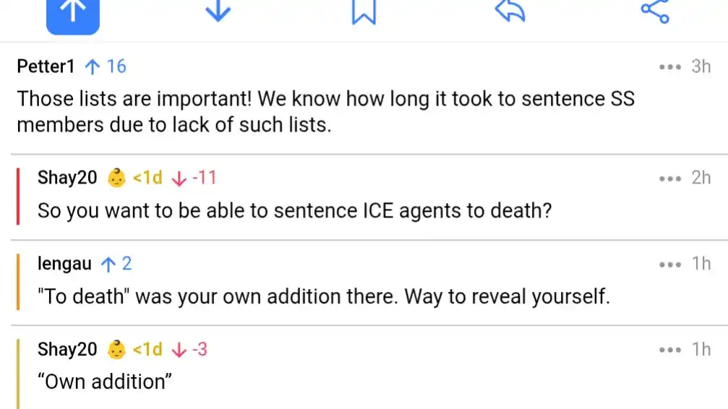Open lengau's user profile
Screen dimensions: 728x409
64,264
